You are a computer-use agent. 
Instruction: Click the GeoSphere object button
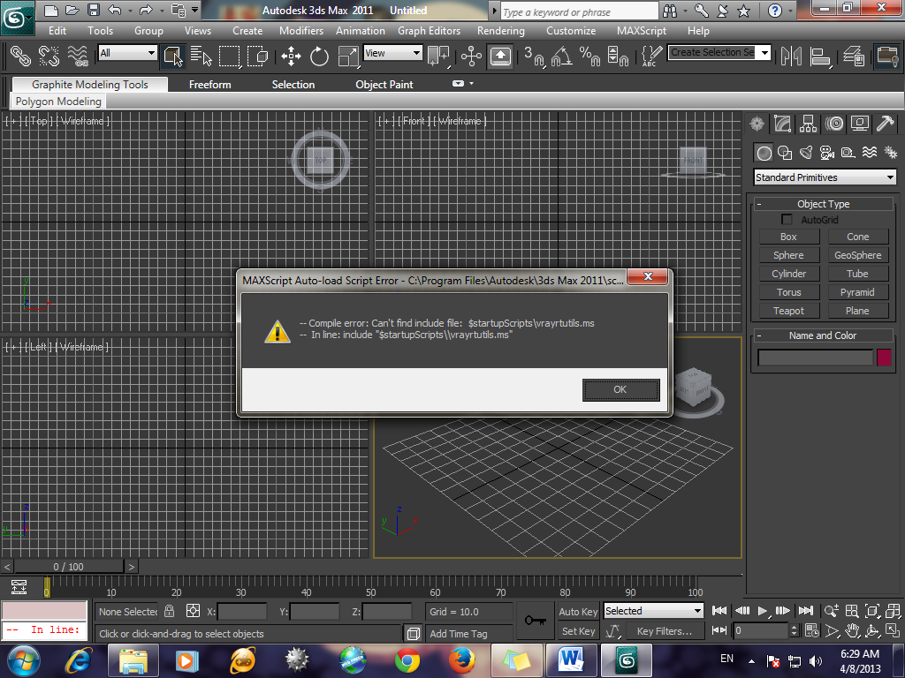[x=857, y=255]
